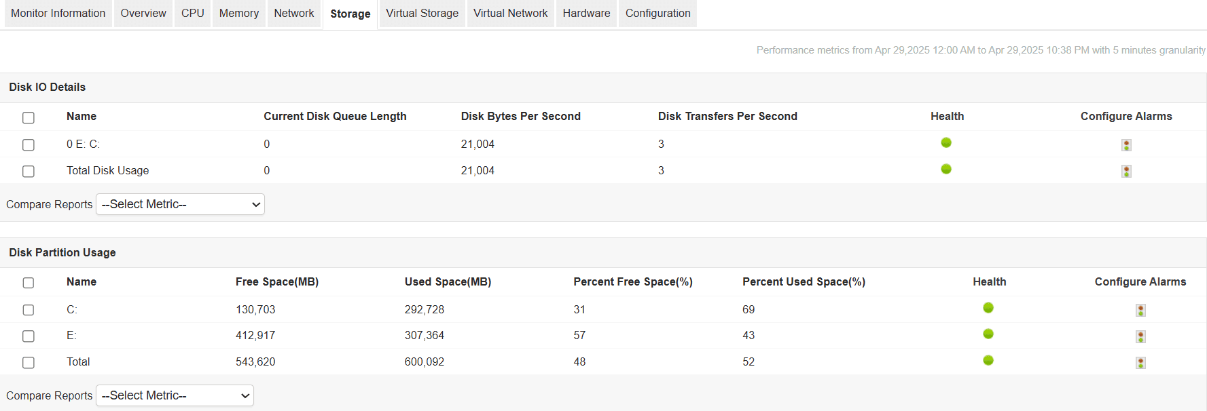Open alarm configuration icon for Total Disk Usage
1207x411 pixels.
tap(1126, 172)
